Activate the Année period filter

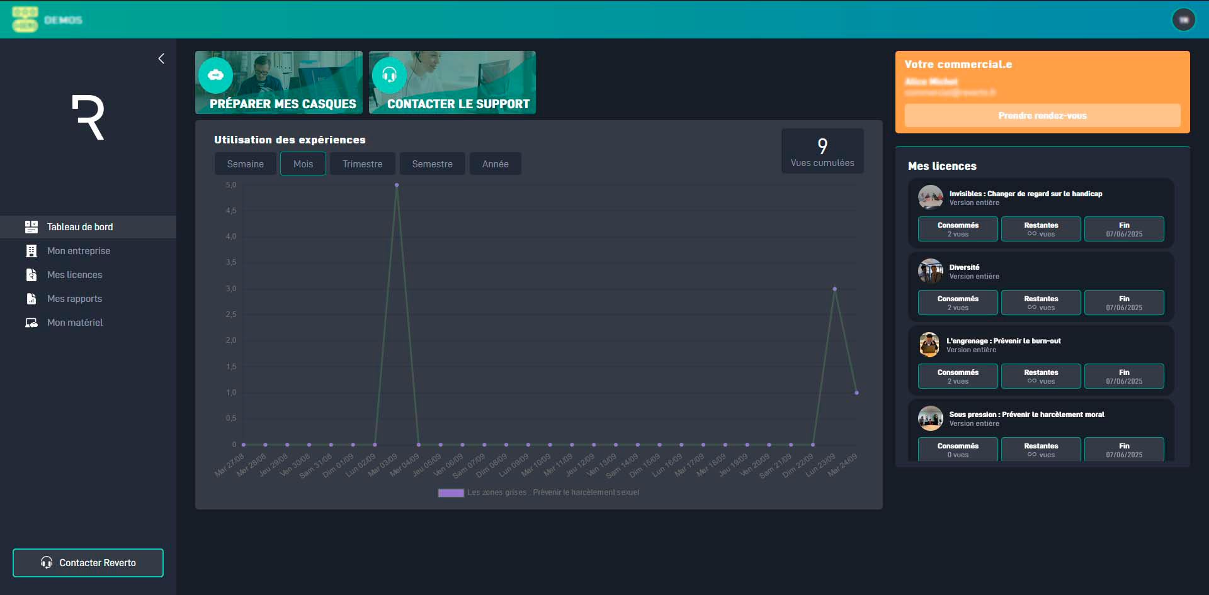495,164
